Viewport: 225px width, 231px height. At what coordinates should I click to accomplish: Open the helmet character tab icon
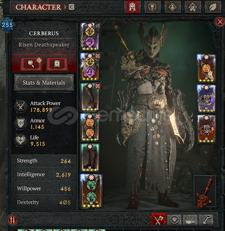tap(132, 7)
